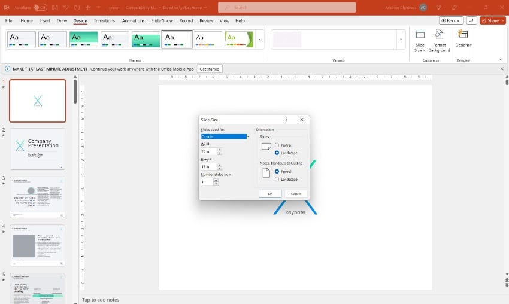Switch to the Transitions tab
The width and height of the screenshot is (509, 304).
104,20
